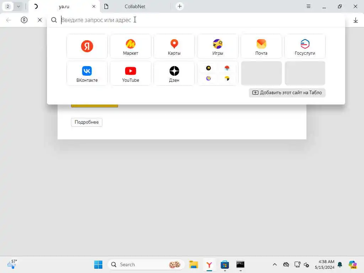Open the Yandex tile on Tablo

click(x=87, y=46)
